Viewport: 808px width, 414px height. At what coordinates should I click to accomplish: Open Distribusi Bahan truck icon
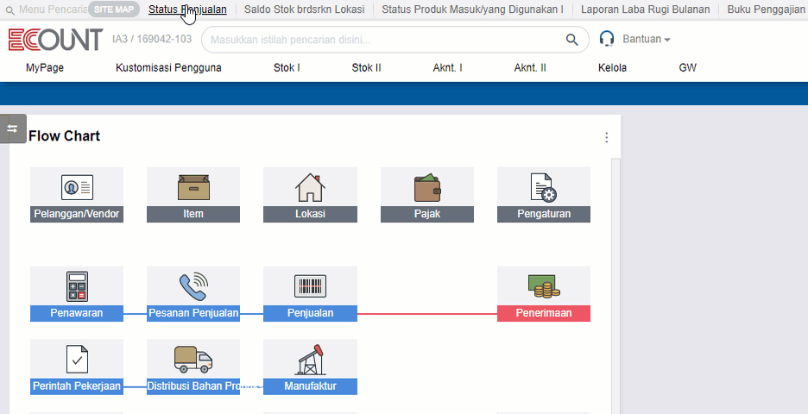193,359
